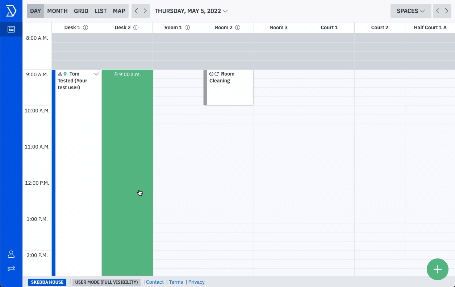The height and width of the screenshot is (287, 455).
Task: Switch to DAY view
Action: [36, 11]
